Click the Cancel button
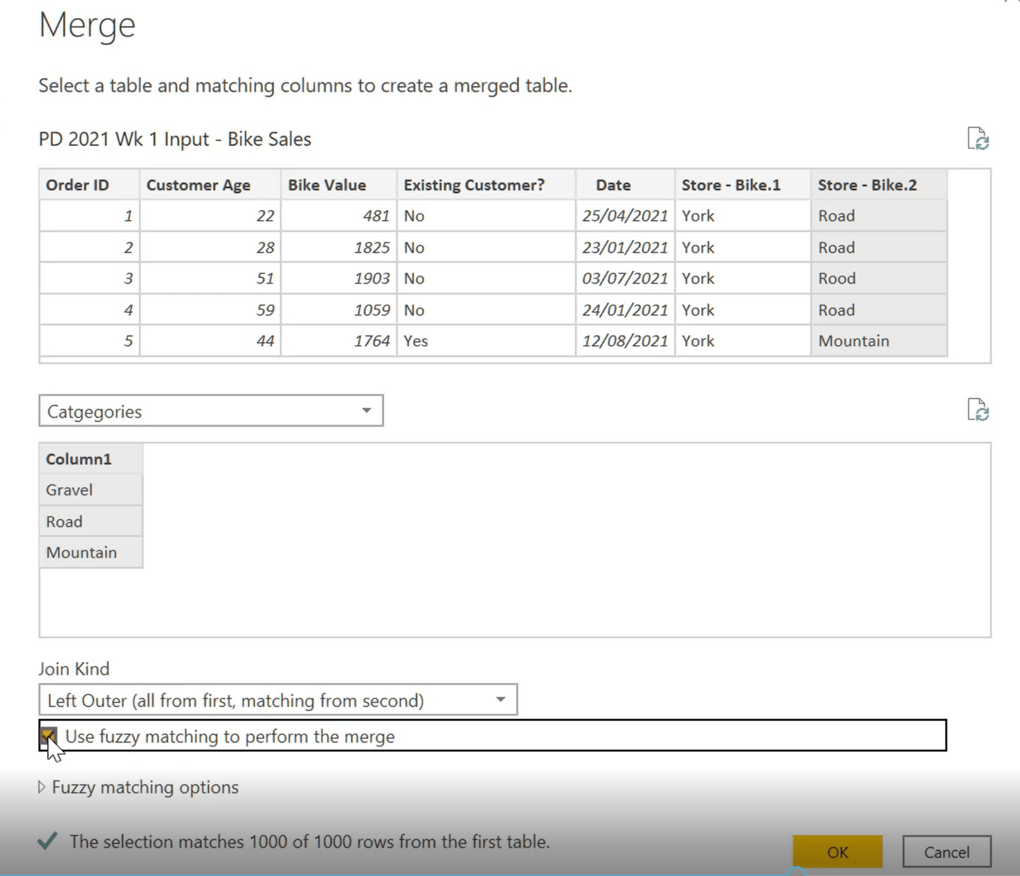This screenshot has width=1020, height=876. (x=947, y=852)
